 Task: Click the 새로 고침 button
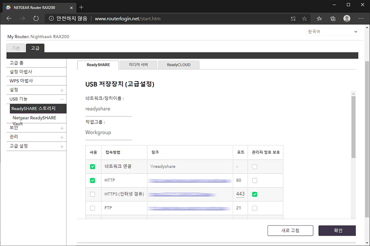290,231
